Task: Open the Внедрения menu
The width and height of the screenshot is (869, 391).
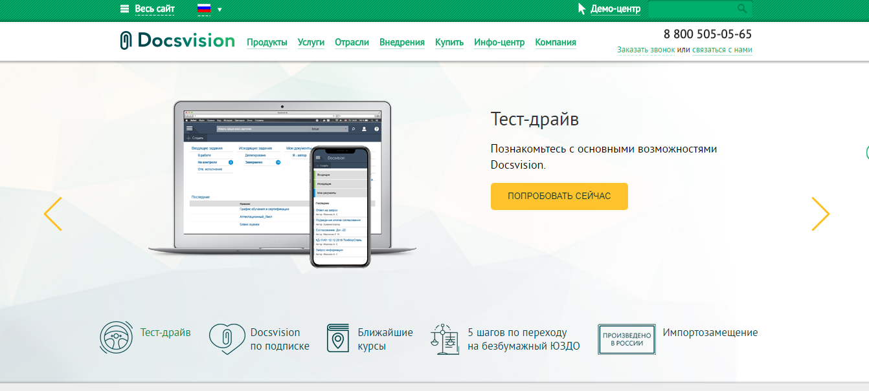Action: [402, 43]
